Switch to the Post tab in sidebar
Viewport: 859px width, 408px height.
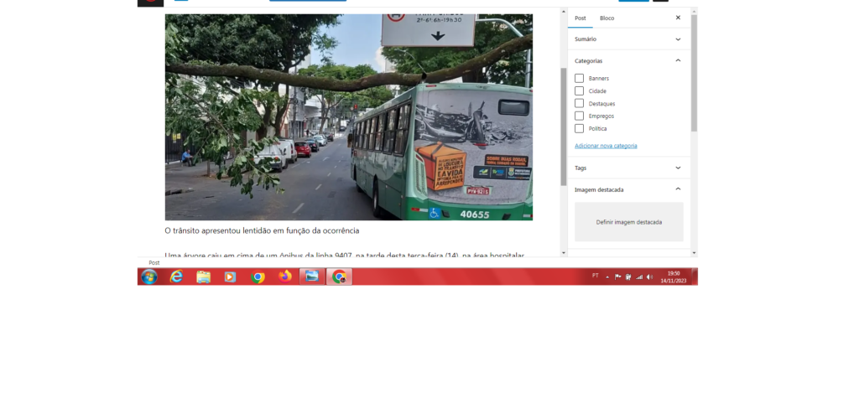(580, 18)
